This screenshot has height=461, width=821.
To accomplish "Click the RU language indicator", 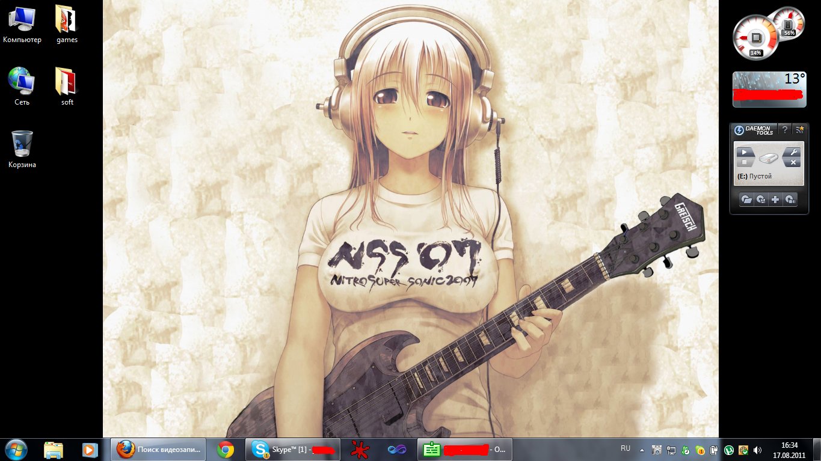I will pos(626,448).
